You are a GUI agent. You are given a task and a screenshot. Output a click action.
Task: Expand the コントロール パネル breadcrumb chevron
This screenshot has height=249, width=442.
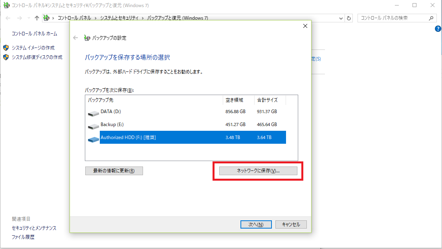95,18
